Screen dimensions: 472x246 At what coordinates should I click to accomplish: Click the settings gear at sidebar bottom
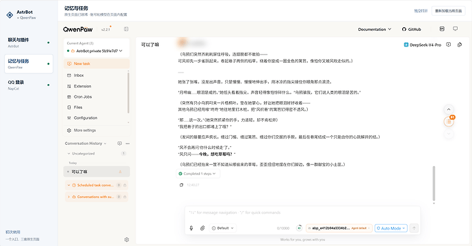127,240
